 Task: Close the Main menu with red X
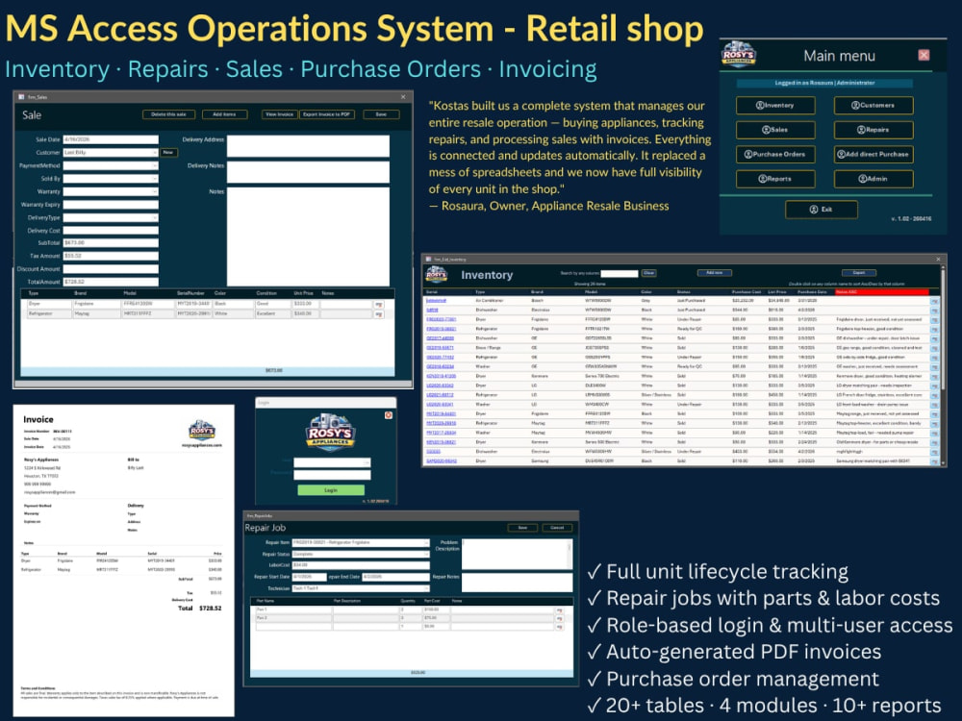click(924, 55)
